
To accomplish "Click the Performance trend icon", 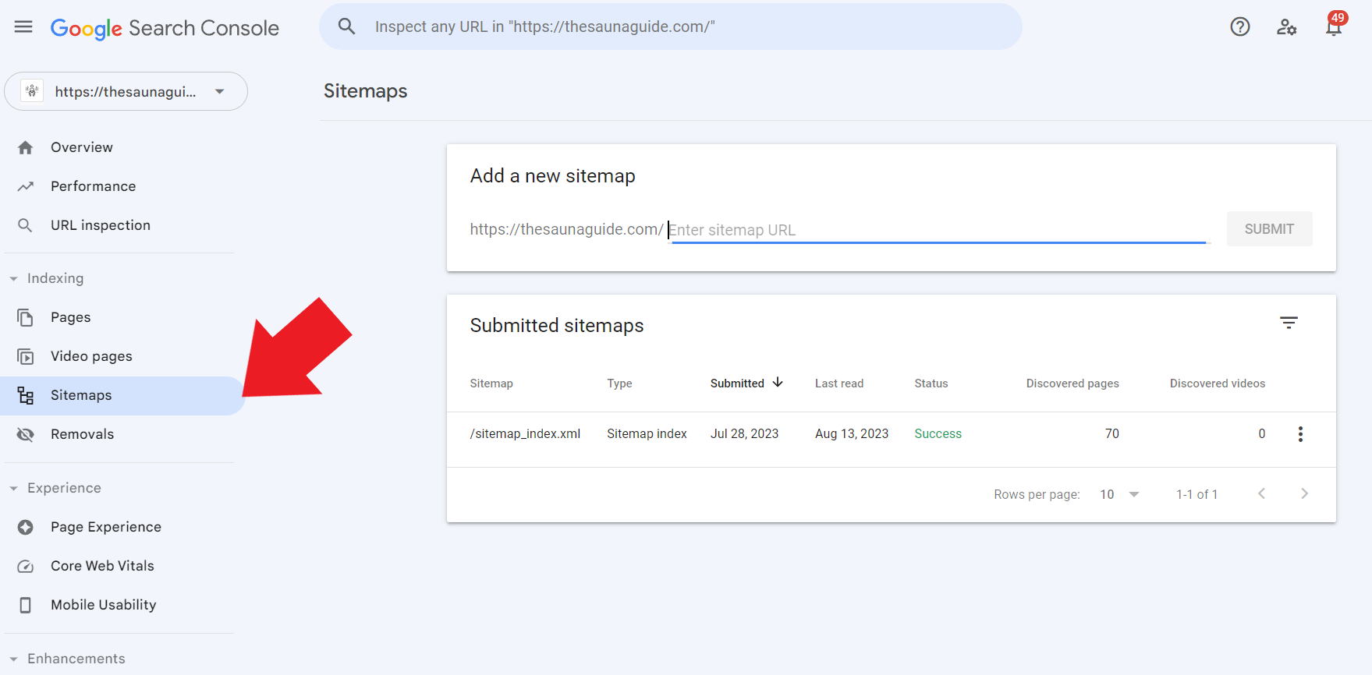I will pos(26,186).
